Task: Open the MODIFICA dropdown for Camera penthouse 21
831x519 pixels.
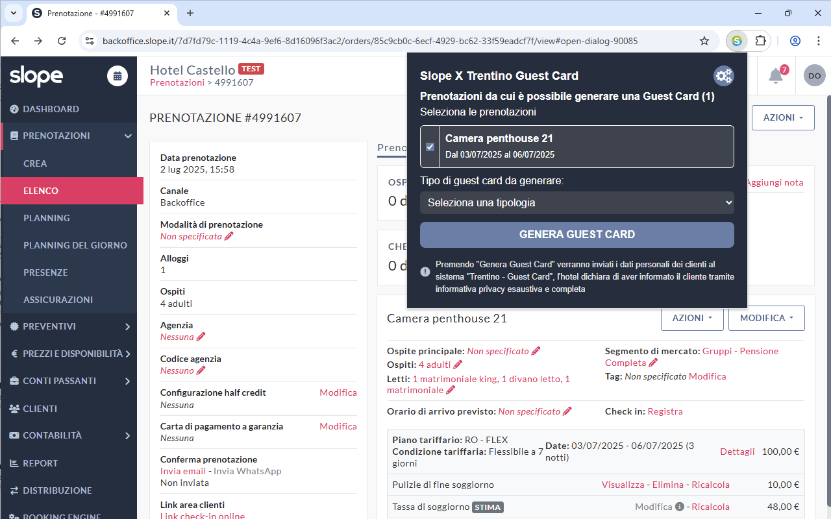Action: [x=767, y=318]
